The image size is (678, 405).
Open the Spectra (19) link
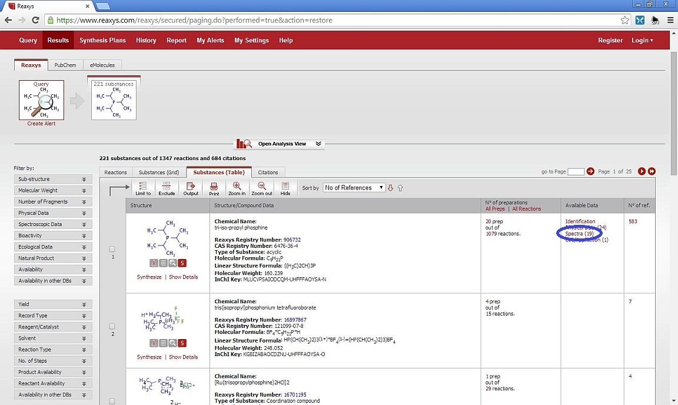[579, 234]
